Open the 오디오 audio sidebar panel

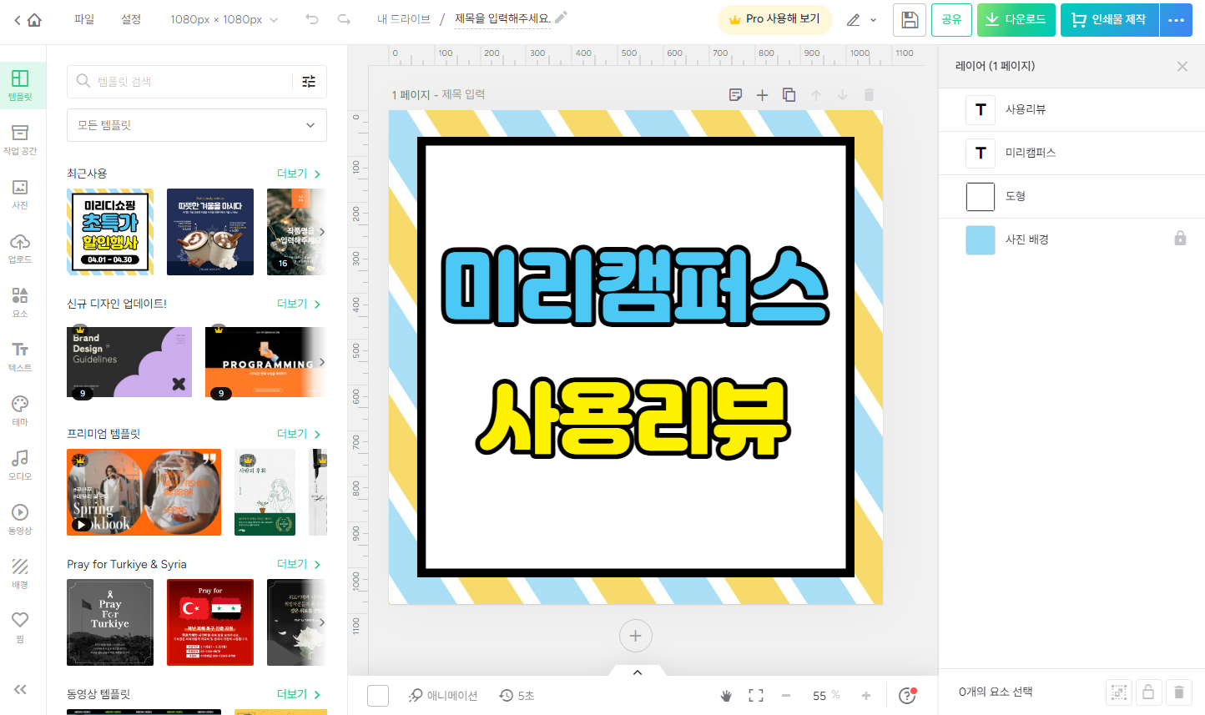[20, 466]
